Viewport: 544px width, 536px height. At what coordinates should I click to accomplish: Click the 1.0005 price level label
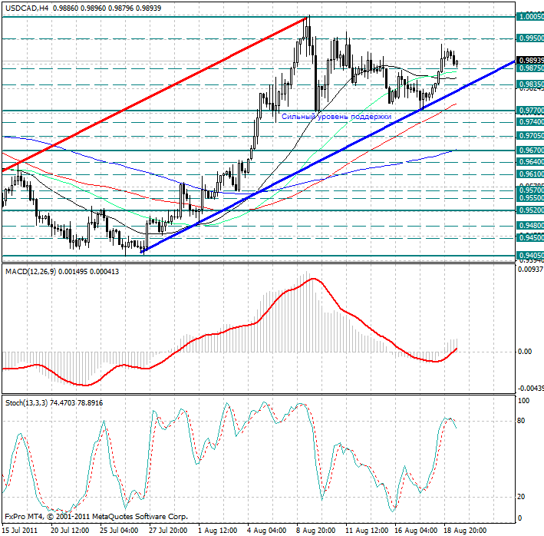tap(529, 15)
